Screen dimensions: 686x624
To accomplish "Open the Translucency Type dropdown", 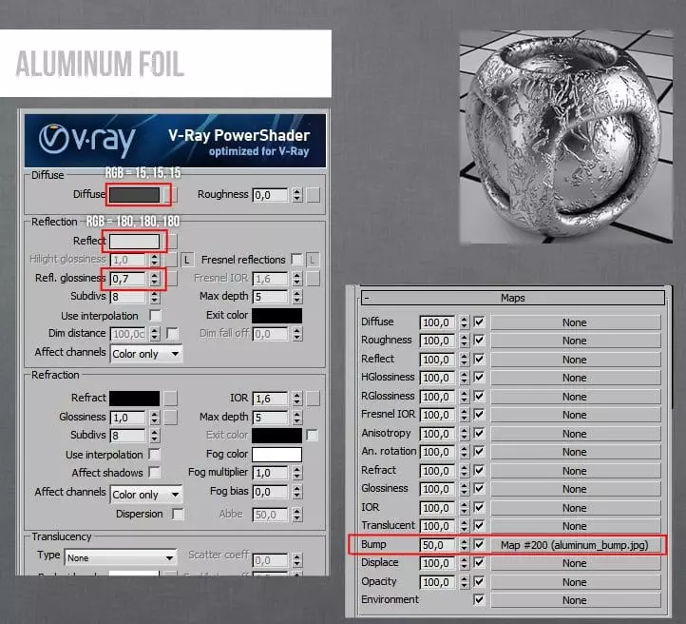I will click(121, 557).
